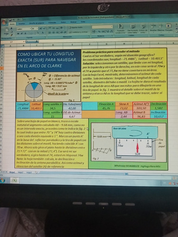Open the text orientation tool
The height and width of the screenshot is (237, 178).
(x=62, y=28)
